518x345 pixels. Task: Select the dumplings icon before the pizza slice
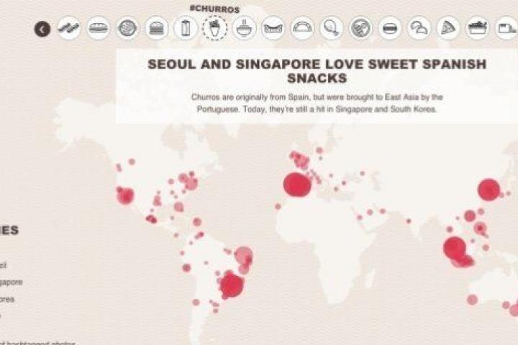pyautogui.click(x=419, y=29)
